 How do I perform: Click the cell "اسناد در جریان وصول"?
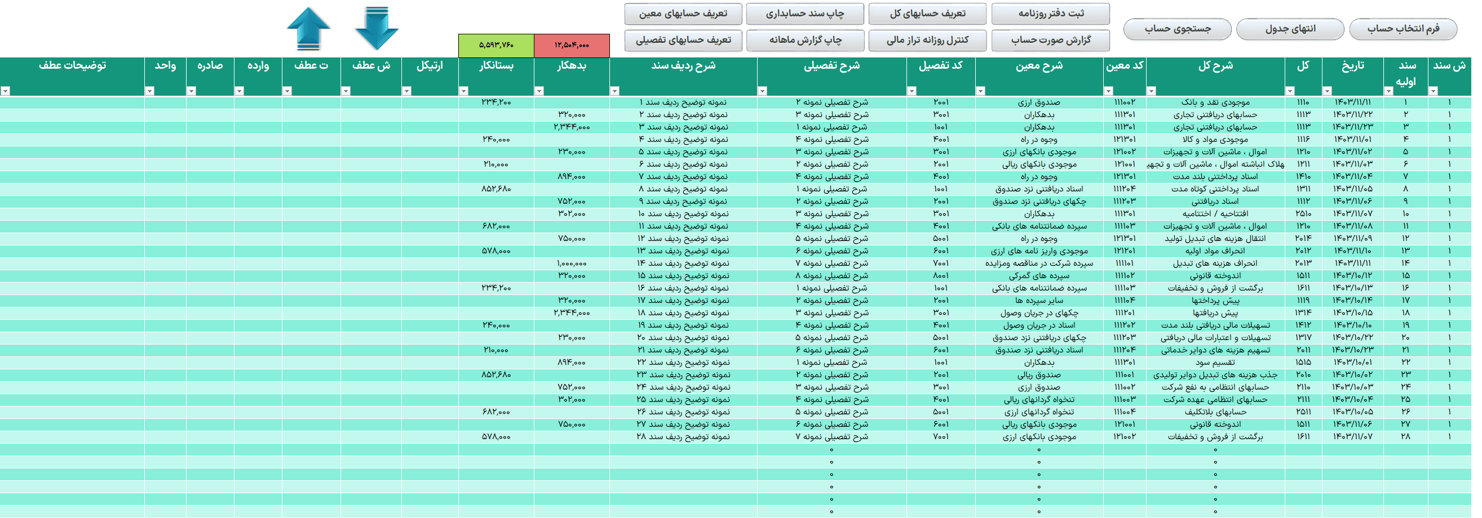(1039, 325)
